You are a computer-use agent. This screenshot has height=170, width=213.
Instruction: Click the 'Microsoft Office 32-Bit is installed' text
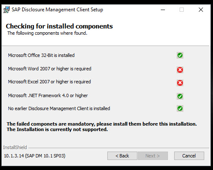point(41,55)
